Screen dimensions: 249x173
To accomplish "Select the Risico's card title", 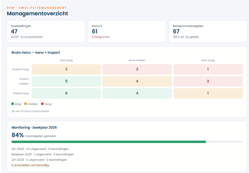I will [x=97, y=26].
